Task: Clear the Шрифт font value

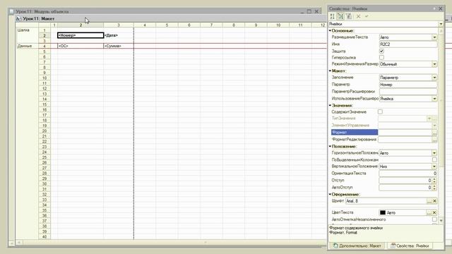Action: click(434, 201)
